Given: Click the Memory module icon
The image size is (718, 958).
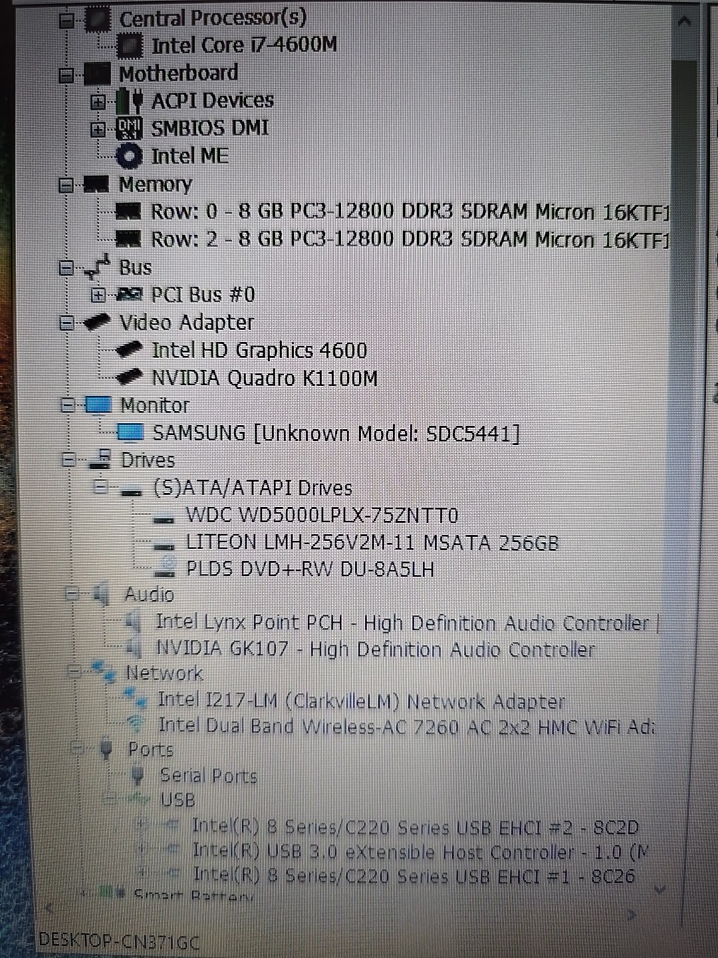Looking at the screenshot, I should coord(96,184).
